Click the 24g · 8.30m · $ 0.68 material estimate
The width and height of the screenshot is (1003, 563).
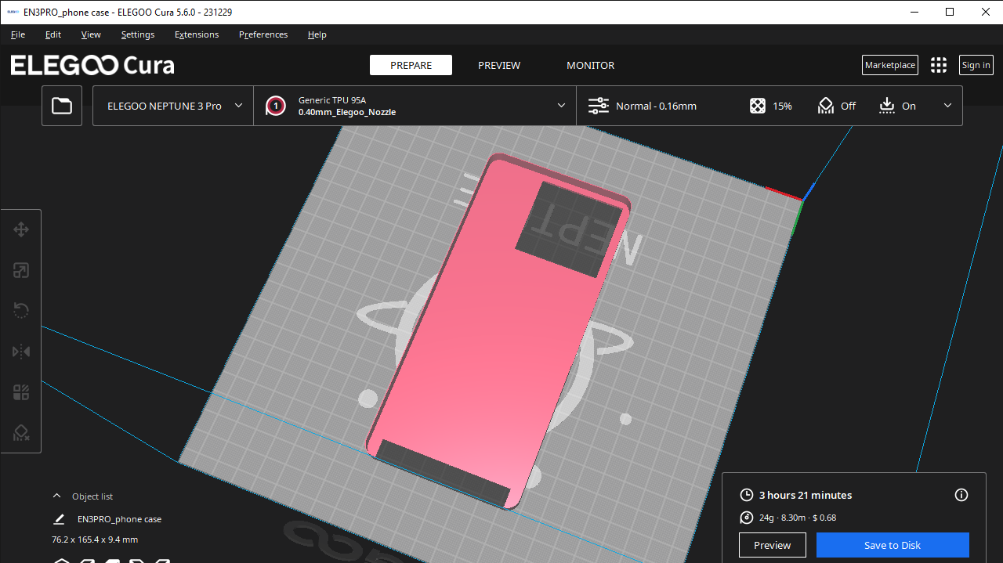point(798,518)
